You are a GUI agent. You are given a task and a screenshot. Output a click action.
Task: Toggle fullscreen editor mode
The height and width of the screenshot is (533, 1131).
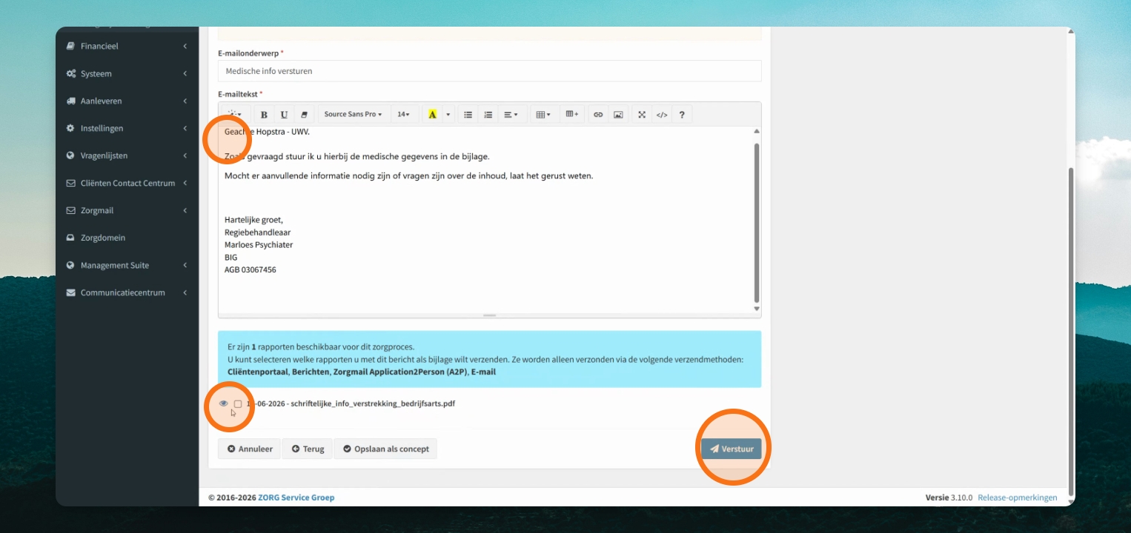(x=642, y=115)
